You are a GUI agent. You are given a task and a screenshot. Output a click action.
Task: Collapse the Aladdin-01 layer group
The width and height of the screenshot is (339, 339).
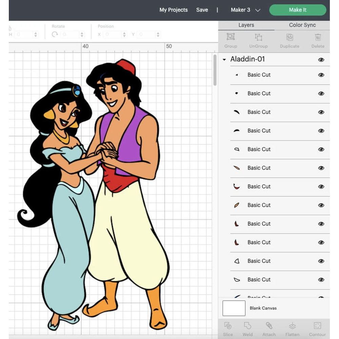pyautogui.click(x=224, y=59)
